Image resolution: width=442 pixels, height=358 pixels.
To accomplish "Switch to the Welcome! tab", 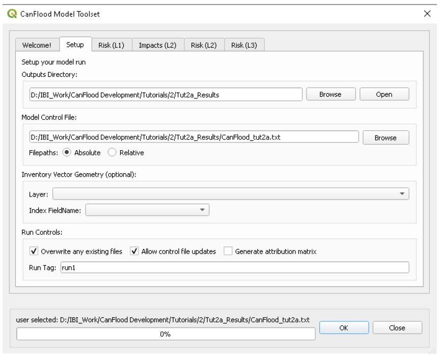I will 37,45.
